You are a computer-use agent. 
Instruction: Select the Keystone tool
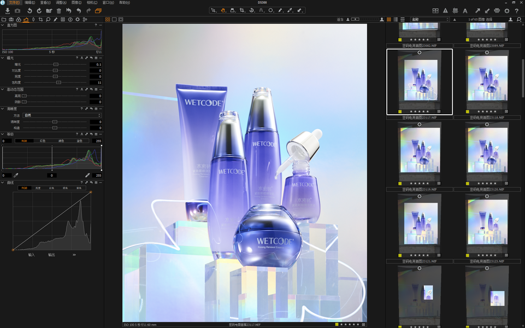click(x=261, y=10)
